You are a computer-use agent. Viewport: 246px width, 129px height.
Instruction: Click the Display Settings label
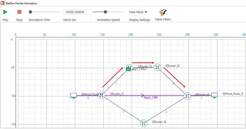(139, 20)
